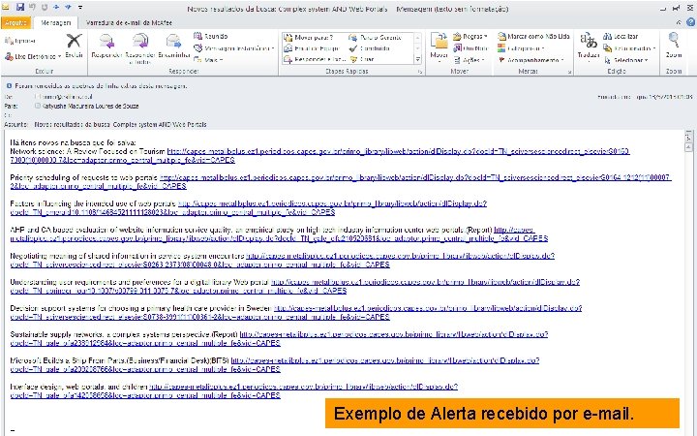This screenshot has width=697, height=436.
Task: Open the Mensagem Instantânea dropdown
Action: point(234,48)
